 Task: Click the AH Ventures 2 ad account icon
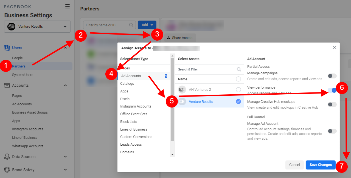[x=182, y=90]
